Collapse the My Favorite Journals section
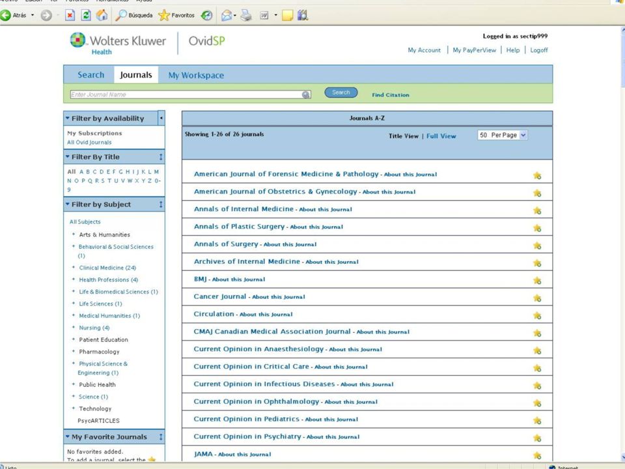This screenshot has height=469, width=625. (x=67, y=436)
